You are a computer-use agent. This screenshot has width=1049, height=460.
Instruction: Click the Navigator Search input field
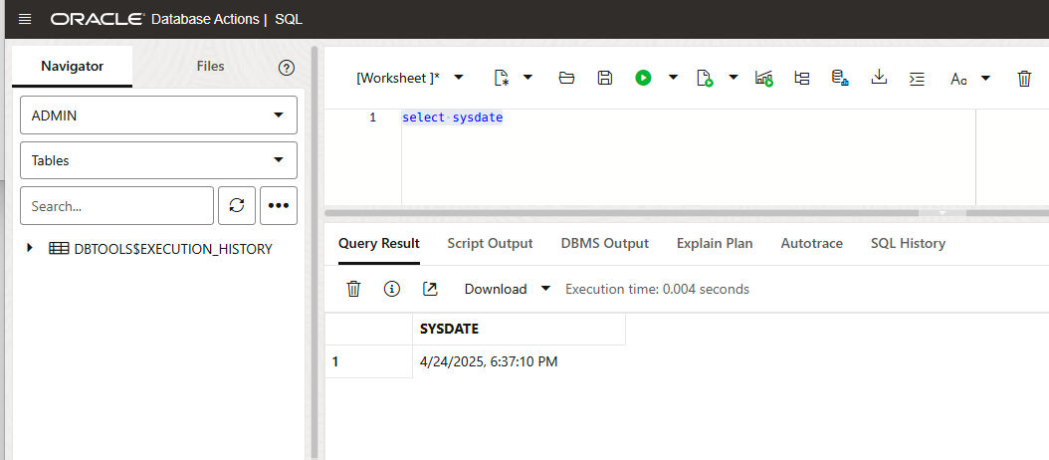coord(116,206)
